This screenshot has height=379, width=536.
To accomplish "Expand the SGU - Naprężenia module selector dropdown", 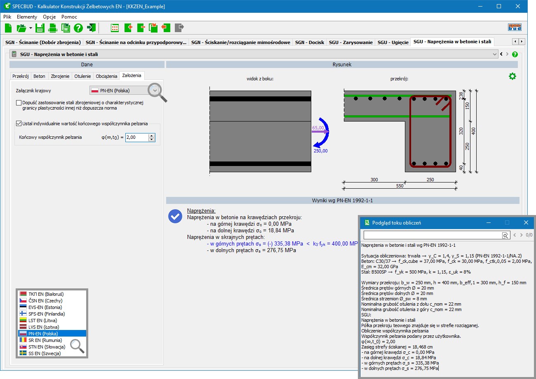I will click(x=495, y=54).
